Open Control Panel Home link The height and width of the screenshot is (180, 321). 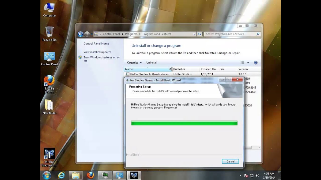click(x=96, y=43)
